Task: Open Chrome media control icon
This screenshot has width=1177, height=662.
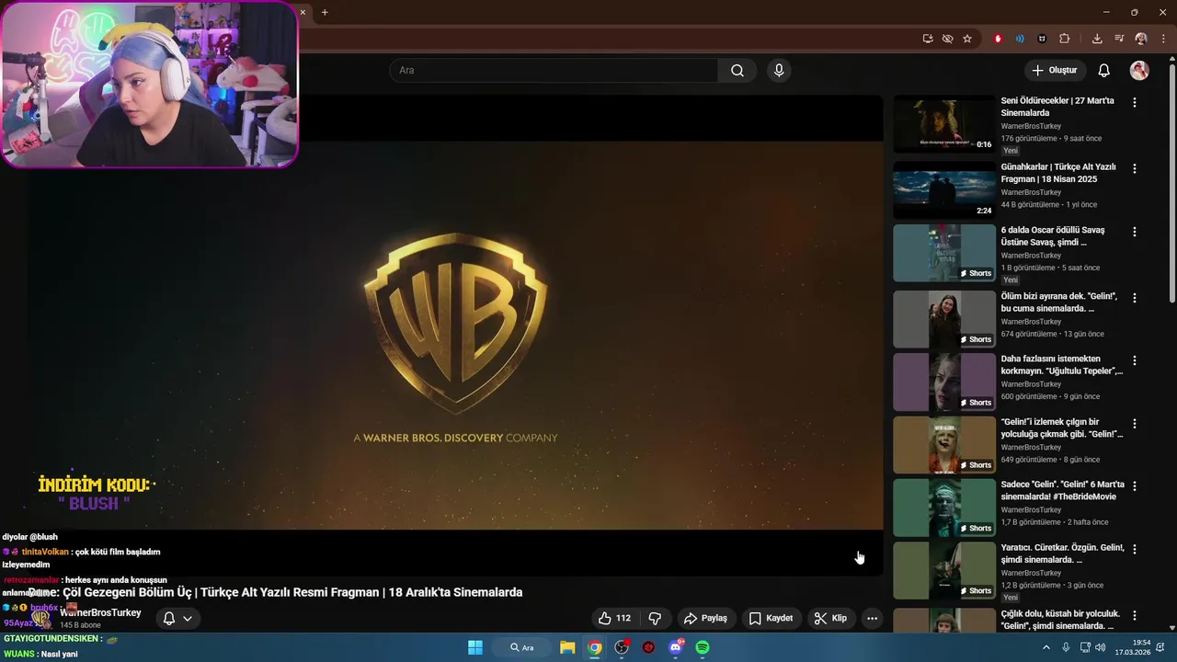Action: (1119, 39)
